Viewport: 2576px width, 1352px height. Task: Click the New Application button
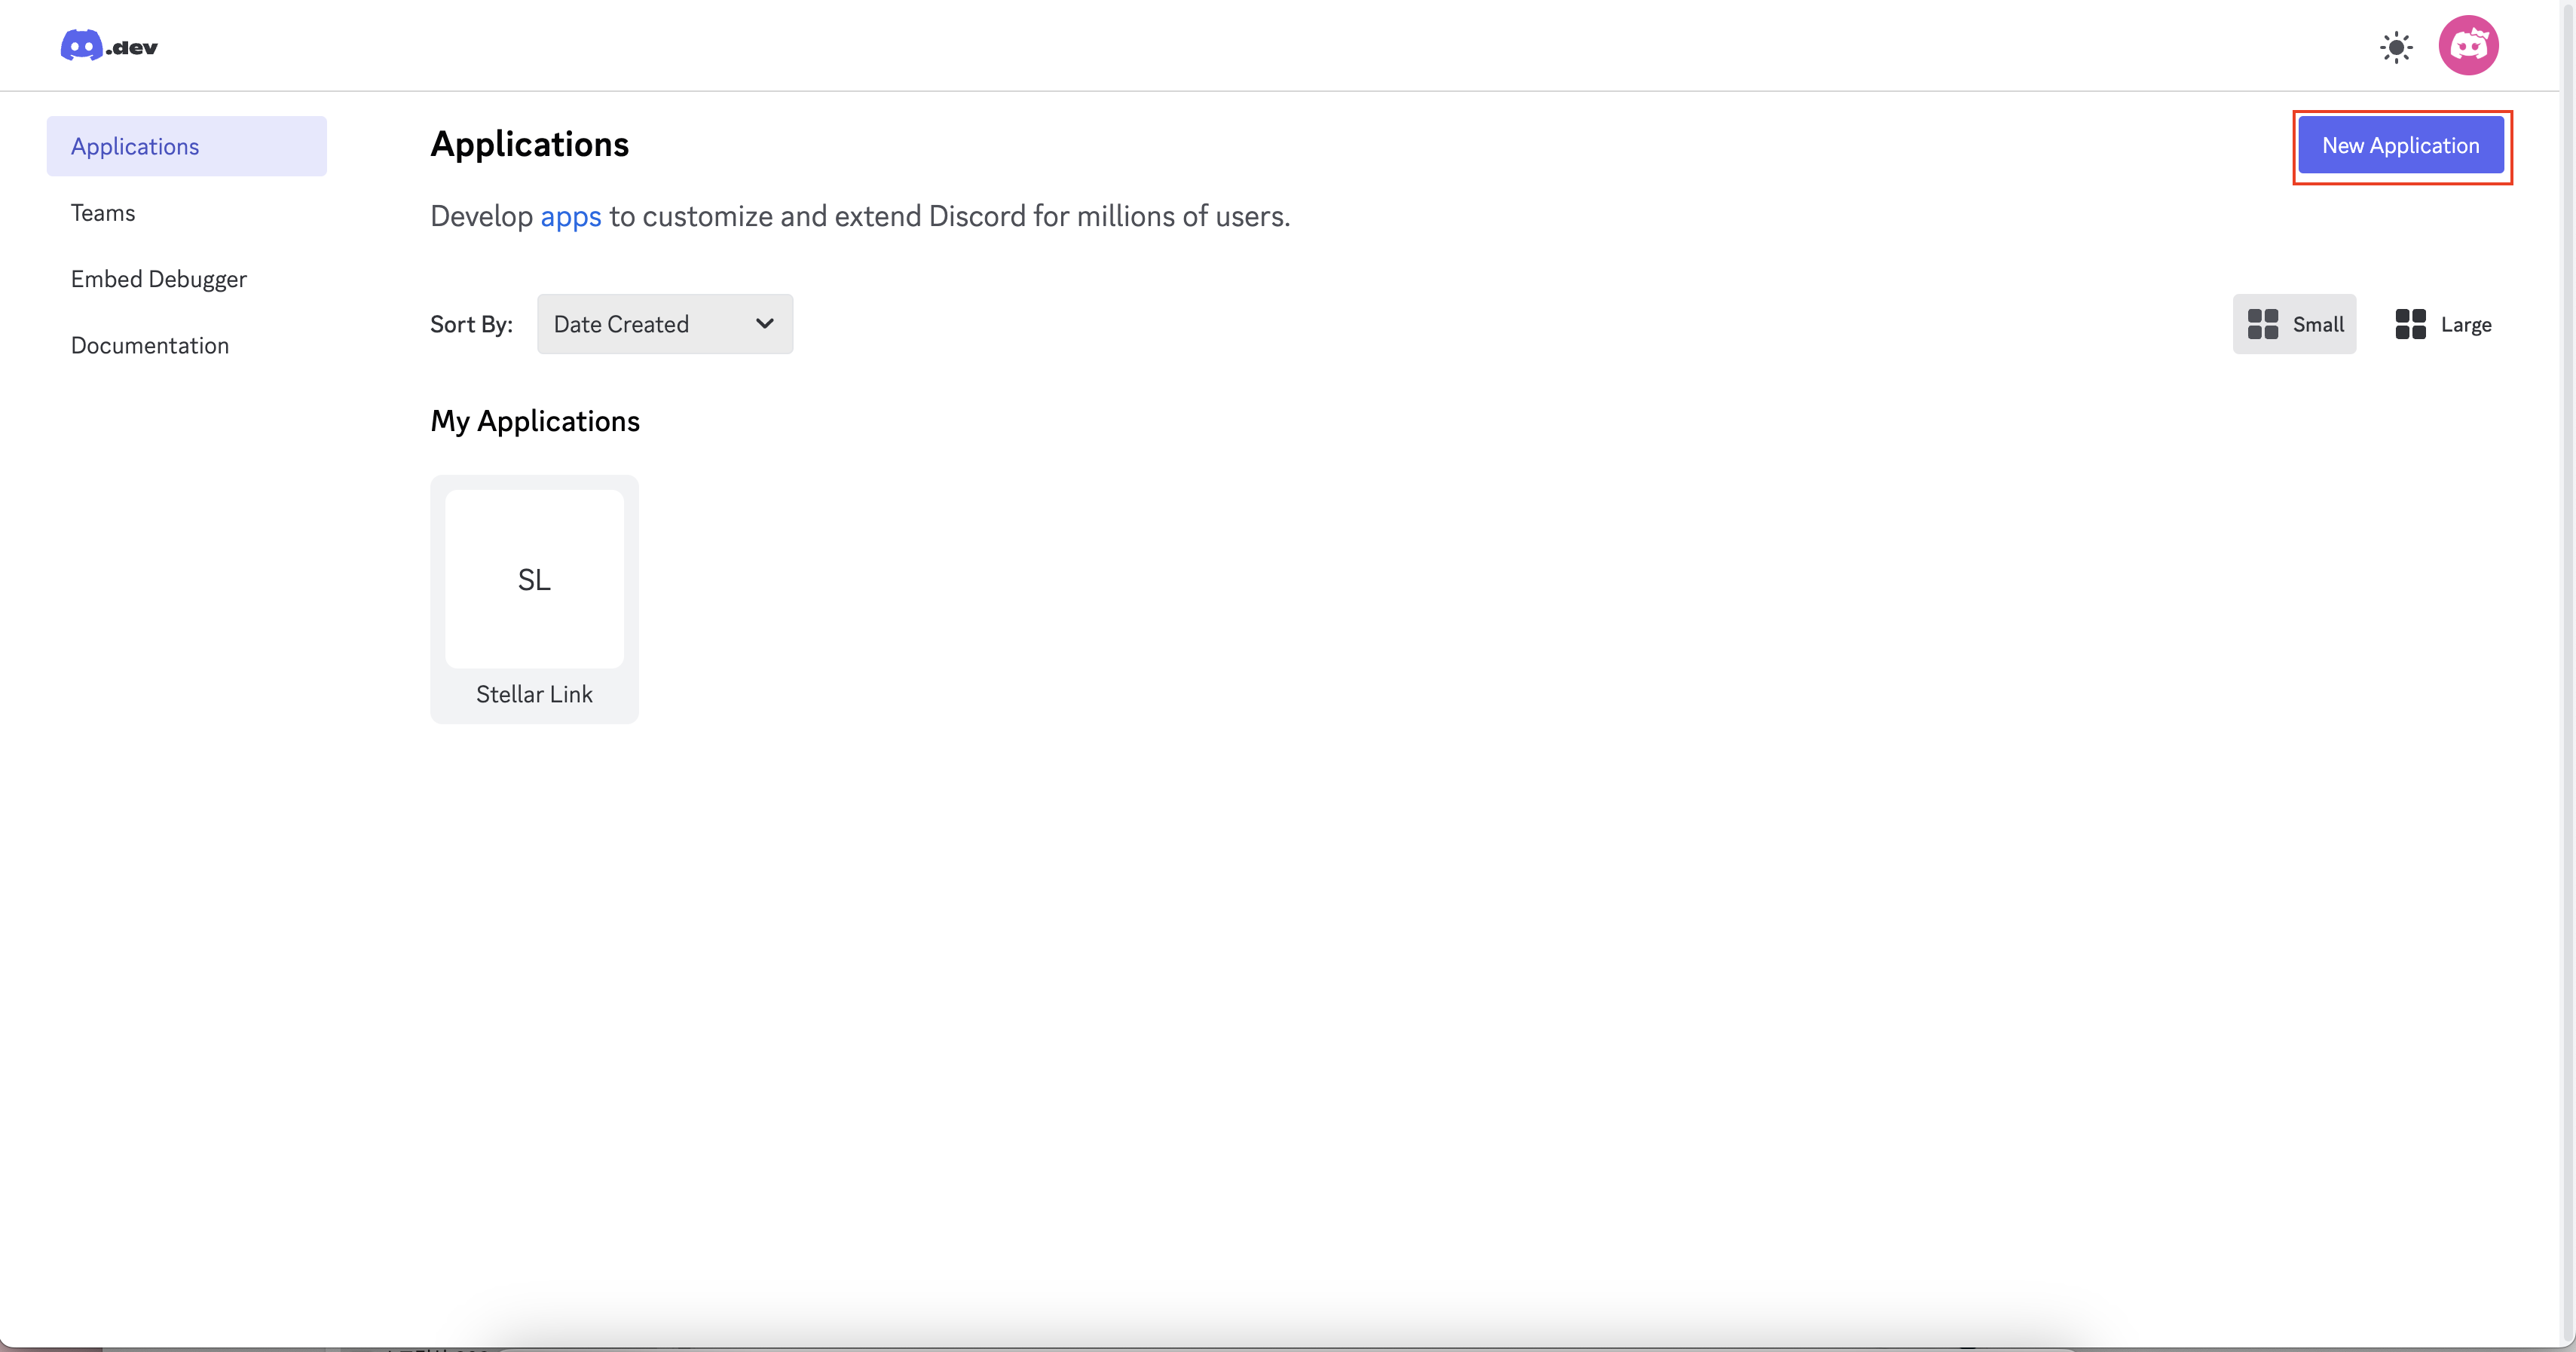pos(2400,145)
